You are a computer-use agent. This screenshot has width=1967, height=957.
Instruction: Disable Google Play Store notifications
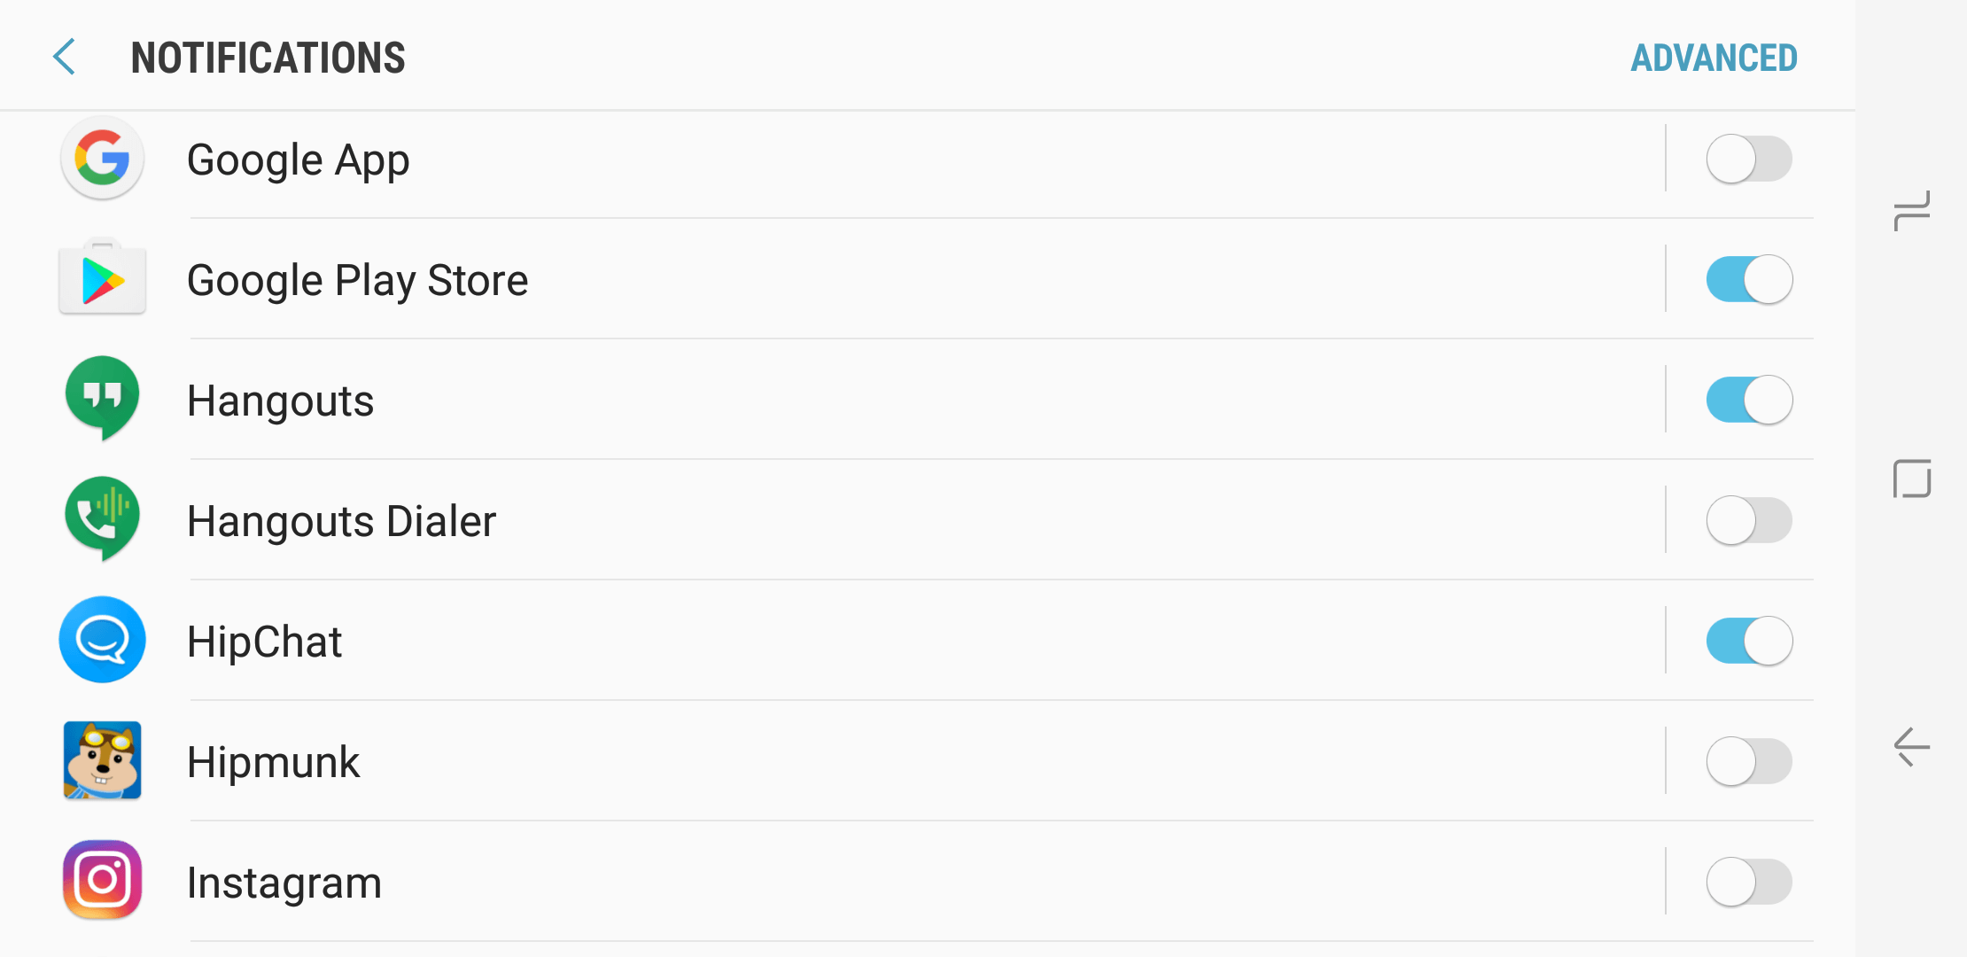(1749, 280)
